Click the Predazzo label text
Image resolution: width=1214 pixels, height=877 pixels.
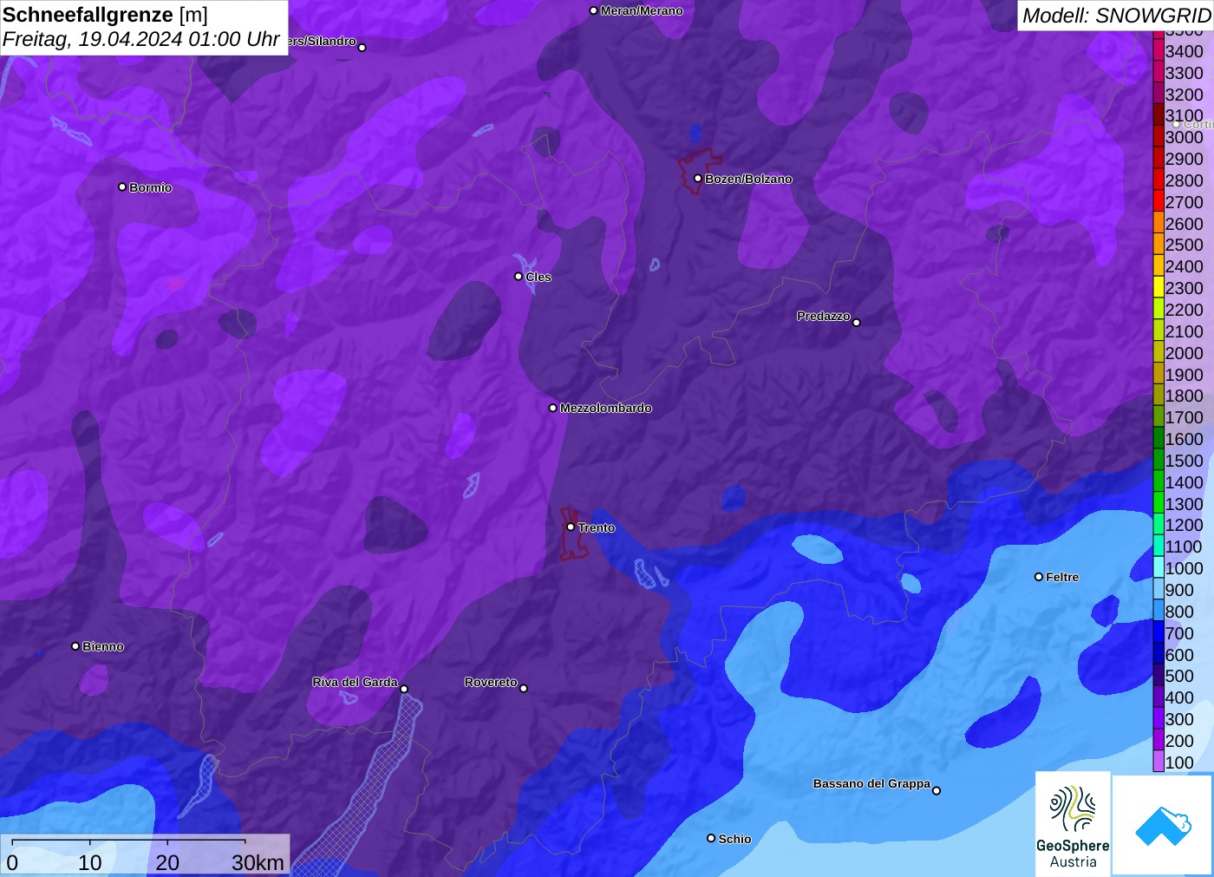(x=824, y=316)
